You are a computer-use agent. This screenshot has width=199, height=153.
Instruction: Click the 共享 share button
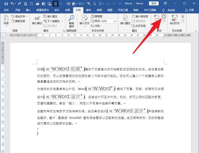click(189, 10)
